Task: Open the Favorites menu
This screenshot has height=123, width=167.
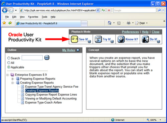Action: (x=33, y=17)
